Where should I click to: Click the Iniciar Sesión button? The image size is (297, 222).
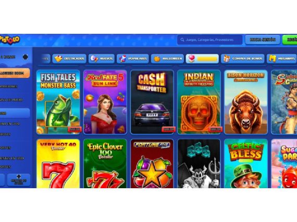click(x=263, y=40)
